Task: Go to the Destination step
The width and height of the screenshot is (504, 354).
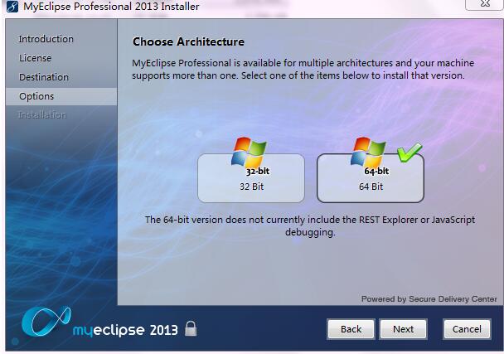Action: (44, 77)
